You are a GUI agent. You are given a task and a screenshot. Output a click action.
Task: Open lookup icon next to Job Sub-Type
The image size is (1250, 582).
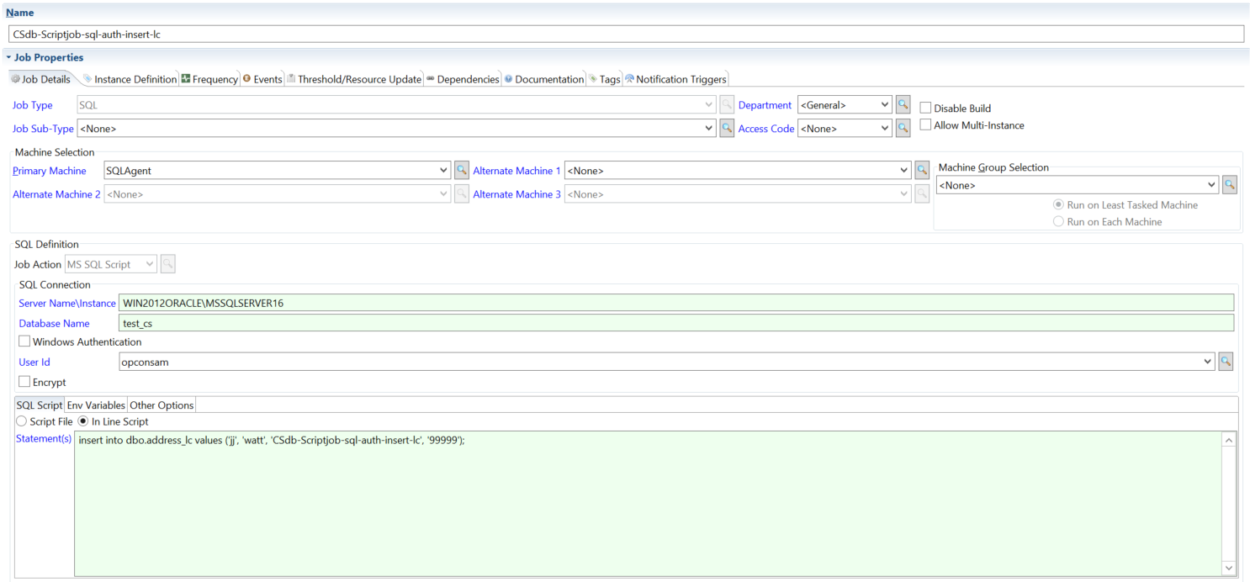point(727,129)
